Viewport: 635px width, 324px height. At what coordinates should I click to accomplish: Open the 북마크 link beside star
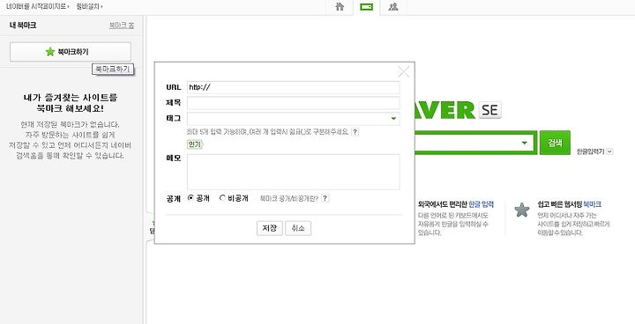click(x=592, y=204)
